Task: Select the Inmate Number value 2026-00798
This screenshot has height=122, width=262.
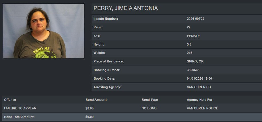Action: click(x=195, y=19)
